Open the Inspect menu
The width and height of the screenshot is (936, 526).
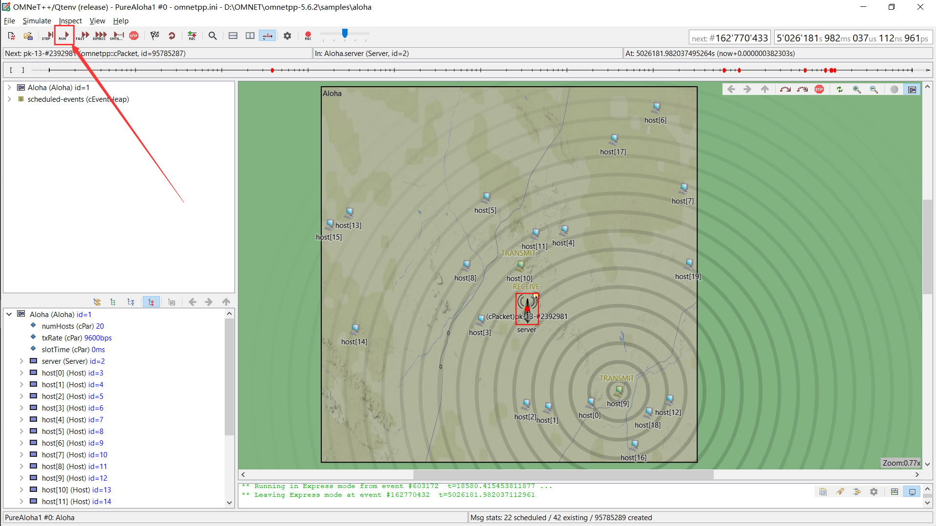click(x=70, y=21)
